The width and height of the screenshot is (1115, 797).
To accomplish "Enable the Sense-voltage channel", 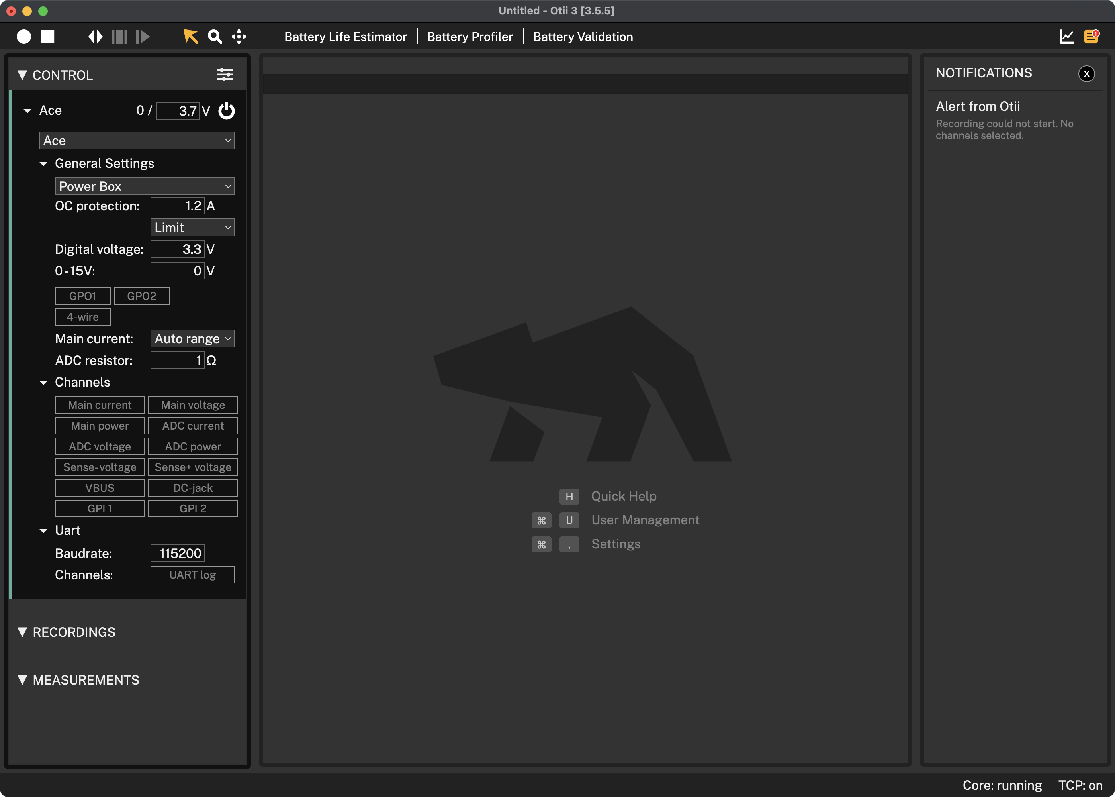I will point(100,467).
